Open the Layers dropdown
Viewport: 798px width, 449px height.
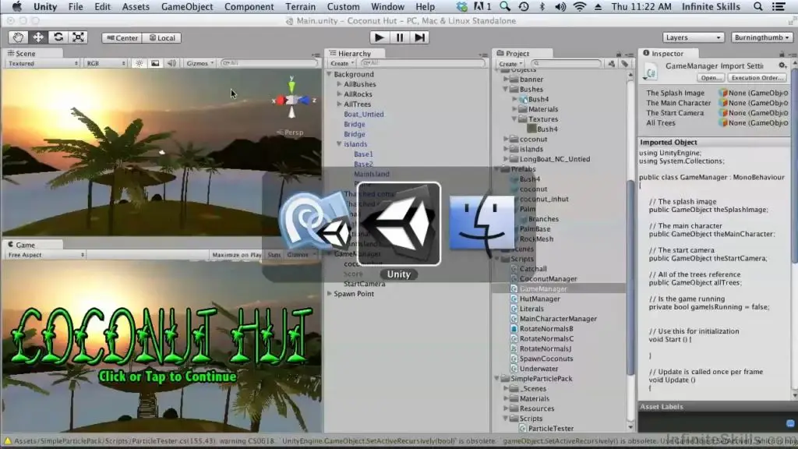click(x=693, y=37)
